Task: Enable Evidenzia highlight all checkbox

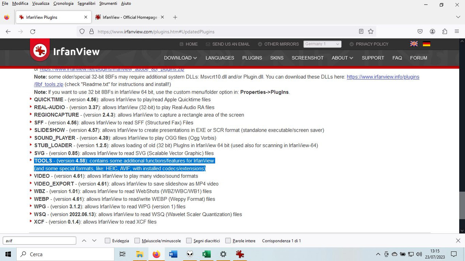Action: tap(108, 241)
